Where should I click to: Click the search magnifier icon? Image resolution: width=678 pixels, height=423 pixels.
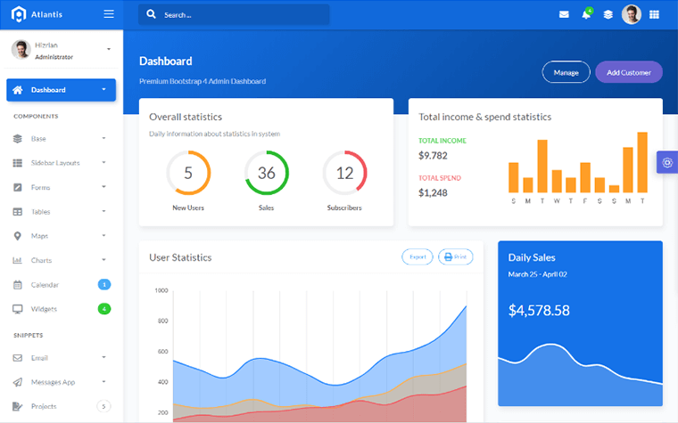(151, 14)
